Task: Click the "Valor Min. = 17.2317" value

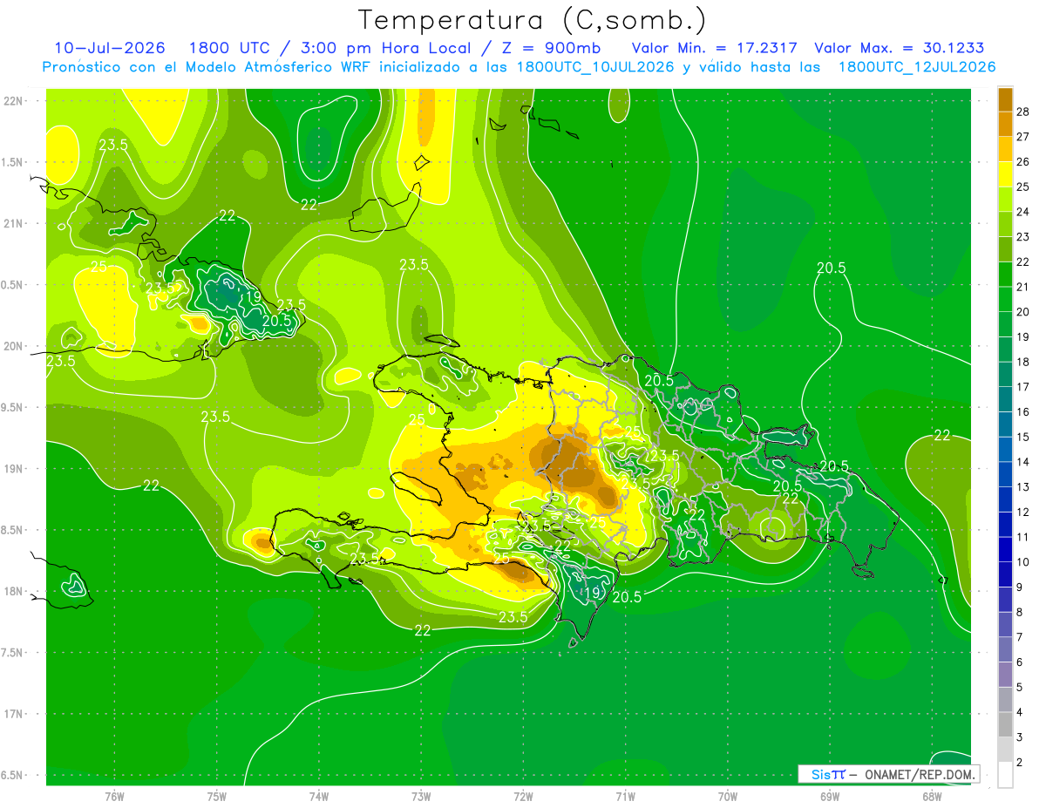Action: coord(713,48)
